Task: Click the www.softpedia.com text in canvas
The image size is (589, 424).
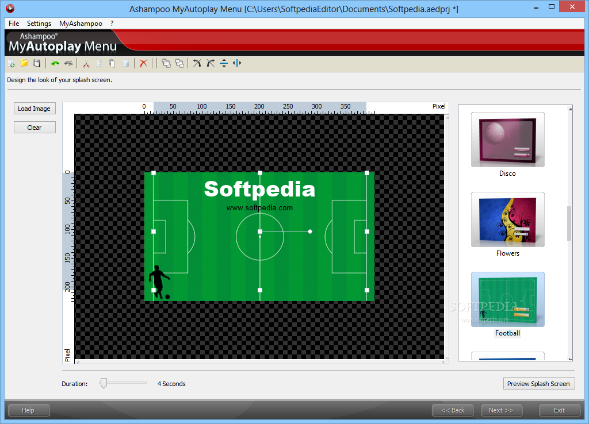Action: pos(259,208)
